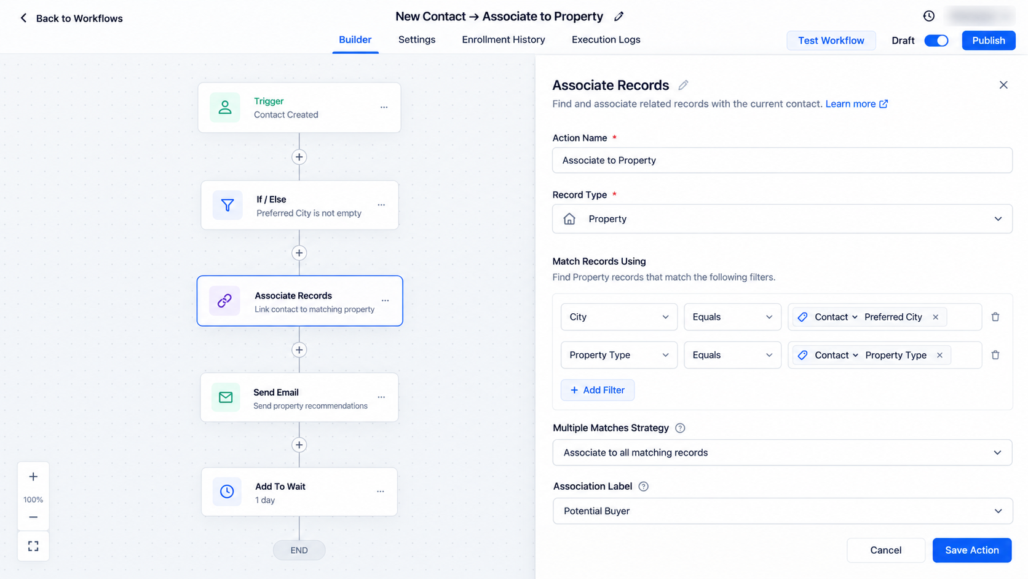Open the If / Else node options menu
This screenshot has height=579, width=1028.
click(381, 205)
